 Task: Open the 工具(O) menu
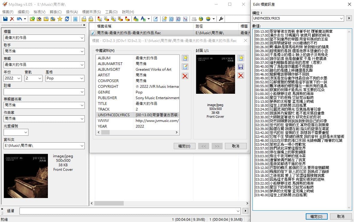pos(111,12)
